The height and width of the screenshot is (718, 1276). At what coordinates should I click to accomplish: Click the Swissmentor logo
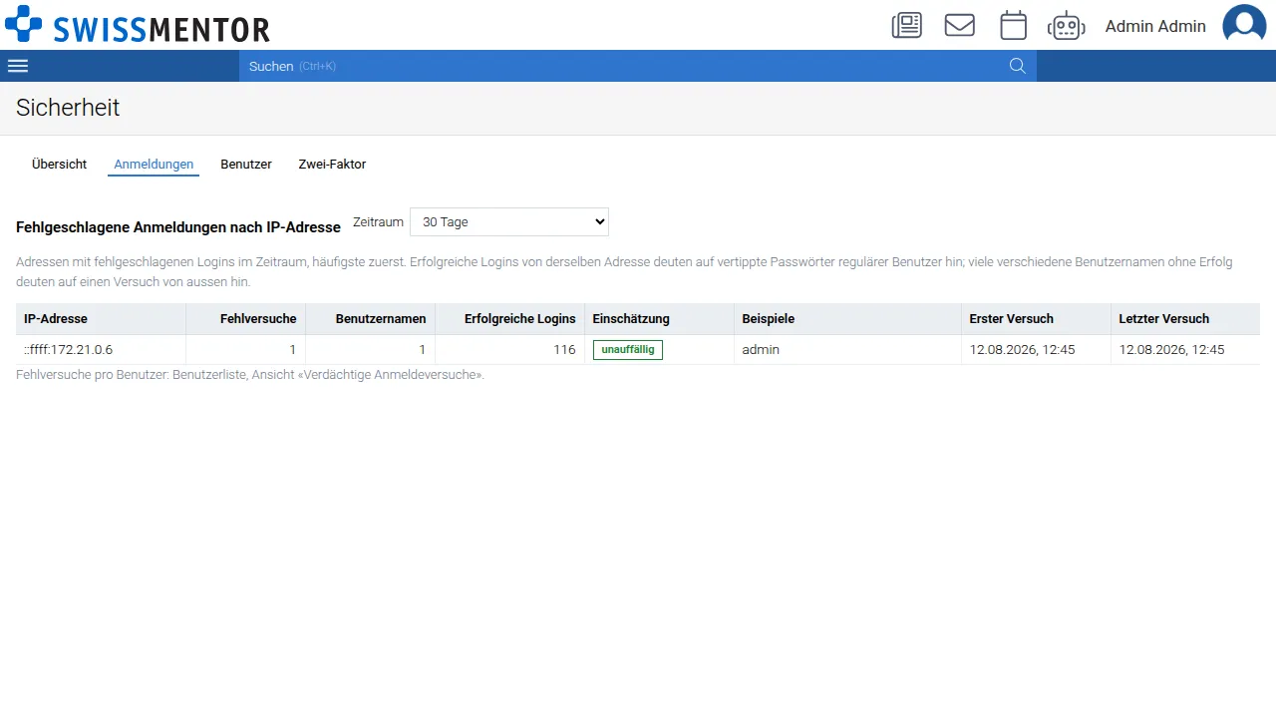pyautogui.click(x=138, y=25)
